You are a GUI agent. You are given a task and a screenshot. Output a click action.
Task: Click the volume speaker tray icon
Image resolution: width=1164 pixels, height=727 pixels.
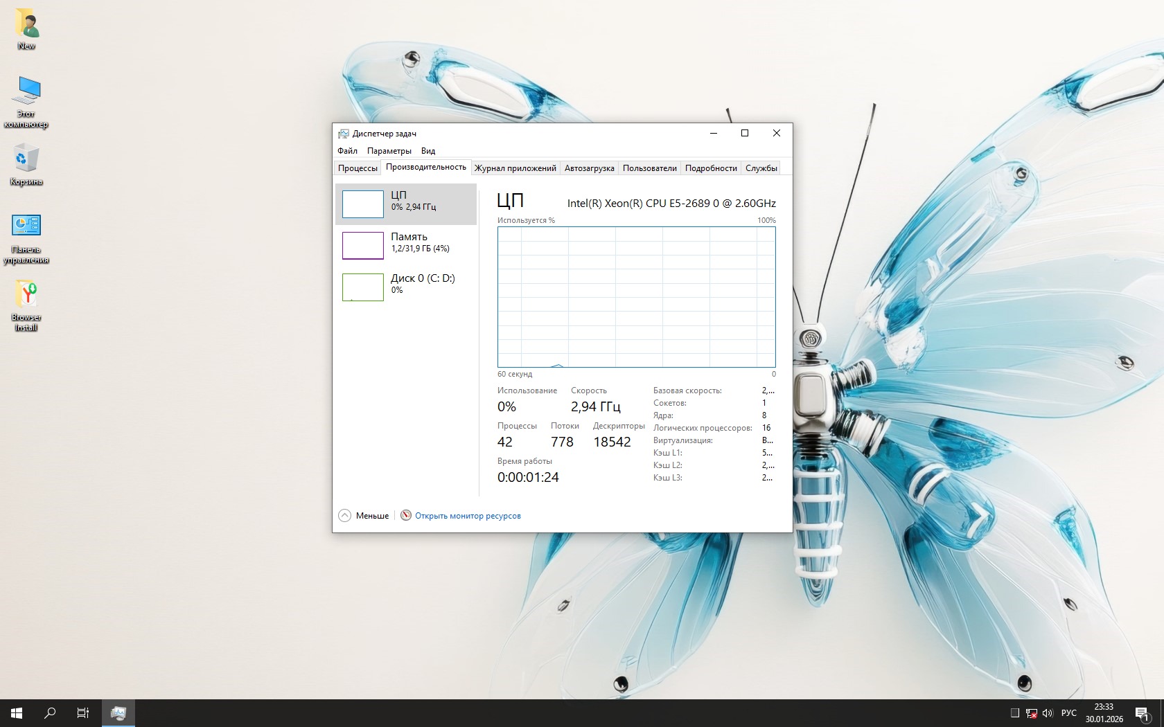point(1047,713)
